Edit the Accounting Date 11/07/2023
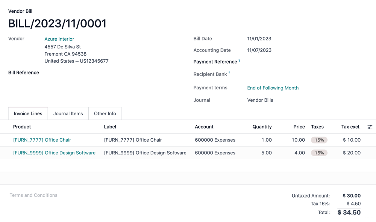 (259, 50)
